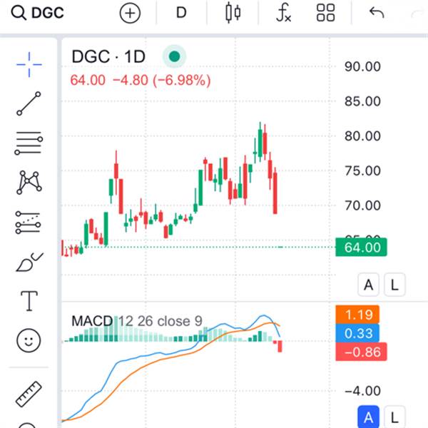Toggle auto scale A on MACD pane
Screen dimensions: 428x428
pos(369,417)
